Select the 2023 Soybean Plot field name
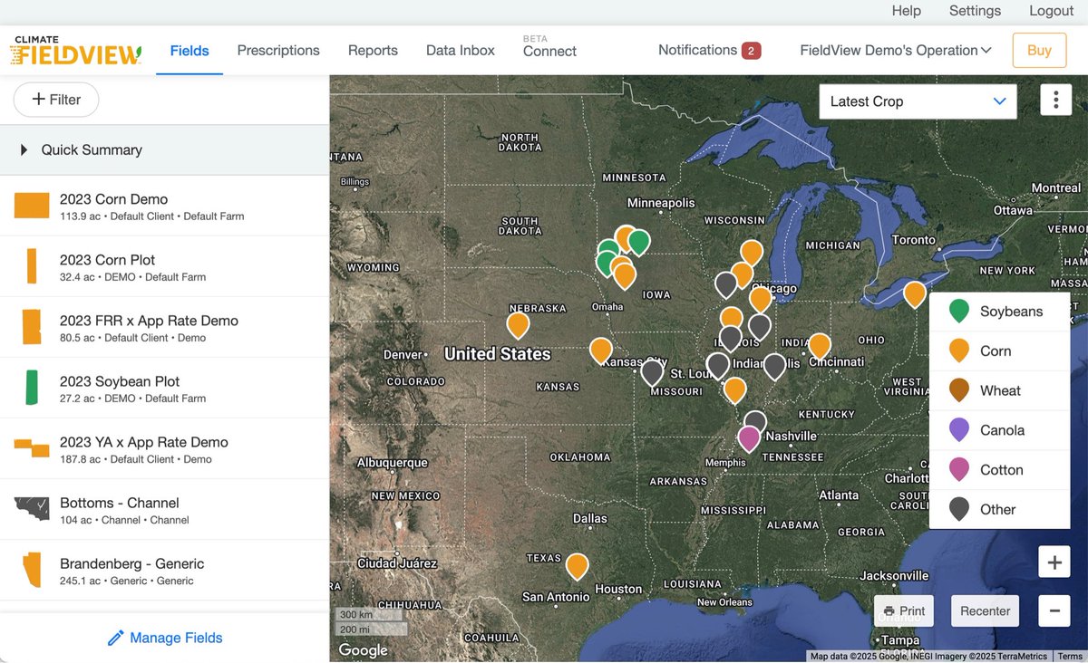The width and height of the screenshot is (1088, 663). click(x=120, y=381)
